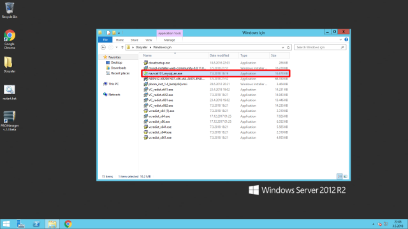
Task: Sort files by the Size column
Action: coord(279,55)
